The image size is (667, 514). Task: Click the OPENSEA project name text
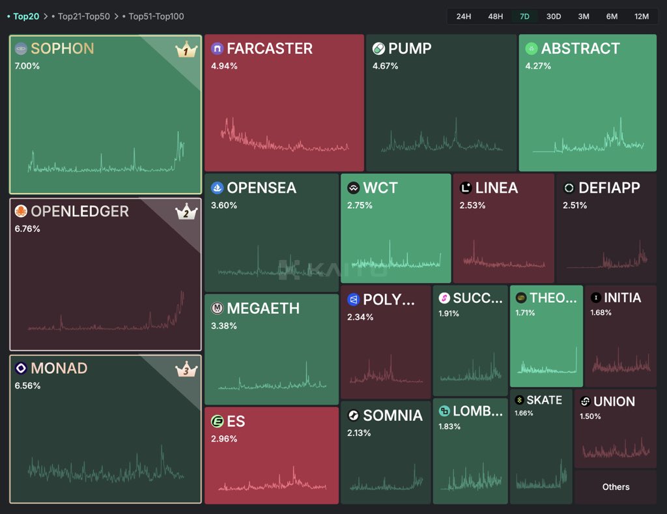point(262,188)
